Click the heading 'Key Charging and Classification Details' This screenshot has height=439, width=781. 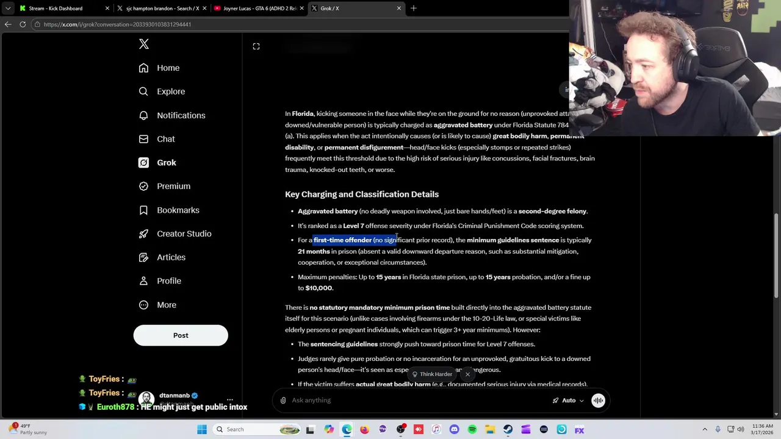click(362, 195)
